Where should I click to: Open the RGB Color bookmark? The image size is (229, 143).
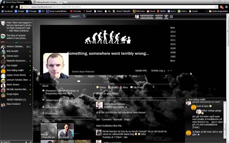(139, 11)
